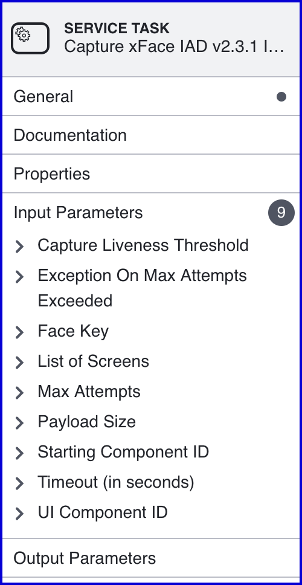Screen dimensions: 302x585
Task: Open the General section
Action: point(151,97)
